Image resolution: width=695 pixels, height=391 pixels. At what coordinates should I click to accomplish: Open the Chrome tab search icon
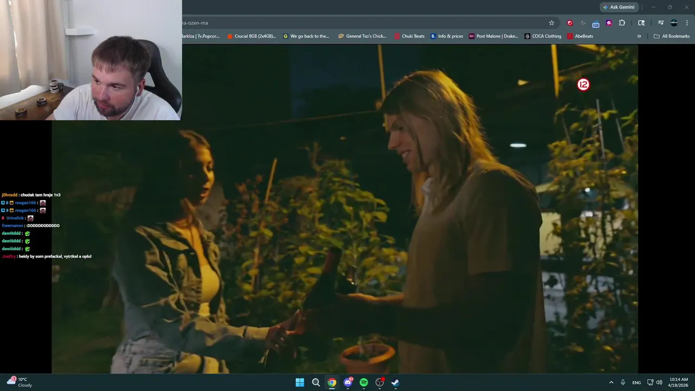click(641, 23)
